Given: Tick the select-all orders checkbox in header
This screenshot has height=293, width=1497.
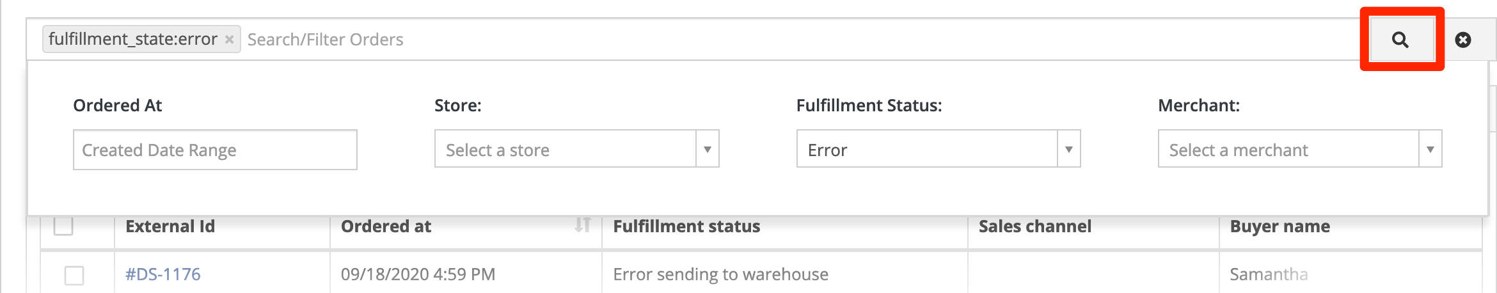Looking at the screenshot, I should pyautogui.click(x=63, y=225).
